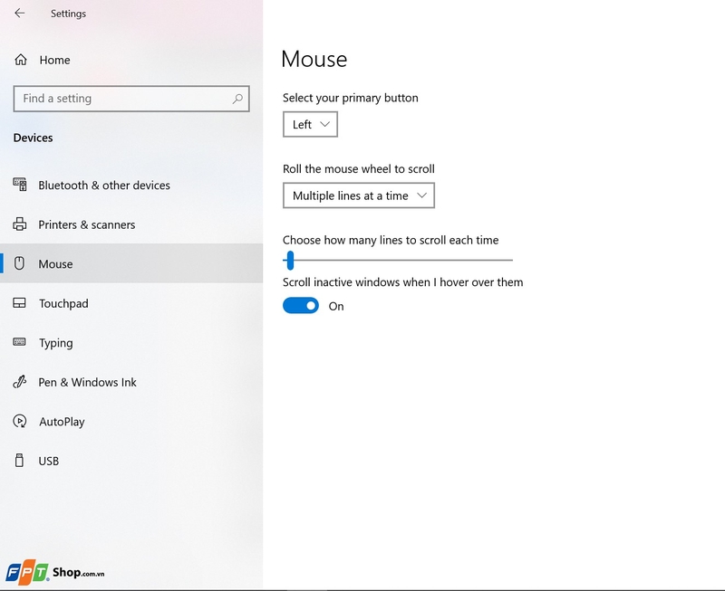
Task: Click the Printers & scanners printer icon
Action: tap(19, 224)
